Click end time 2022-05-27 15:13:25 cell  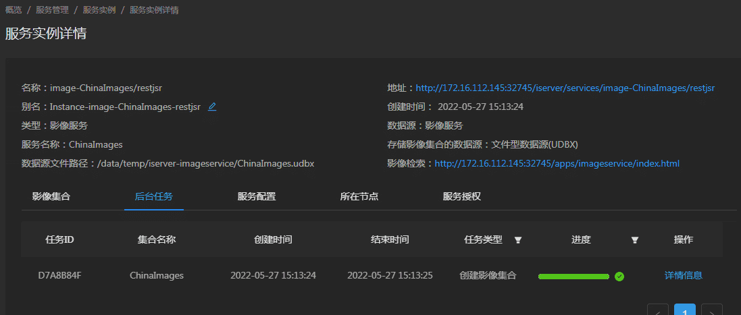tap(390, 275)
